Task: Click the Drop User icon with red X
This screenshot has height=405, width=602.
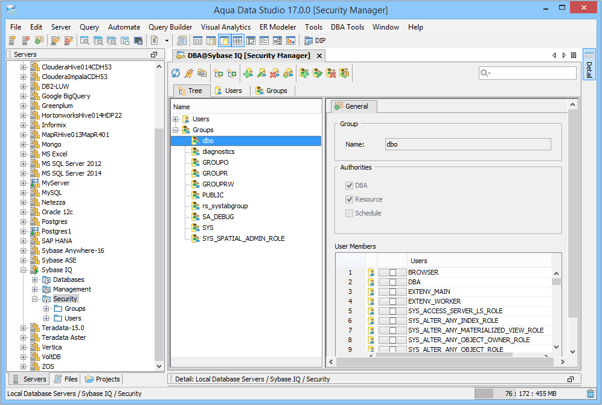Action: pyautogui.click(x=275, y=73)
